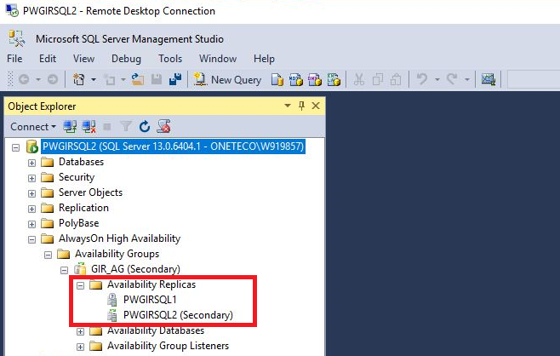The image size is (560, 356).
Task: Expand the Databases folder
Action: pyautogui.click(x=31, y=163)
